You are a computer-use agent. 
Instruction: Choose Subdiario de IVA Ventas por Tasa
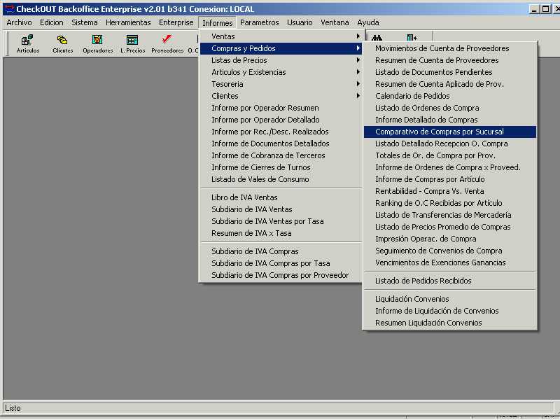tap(281, 221)
